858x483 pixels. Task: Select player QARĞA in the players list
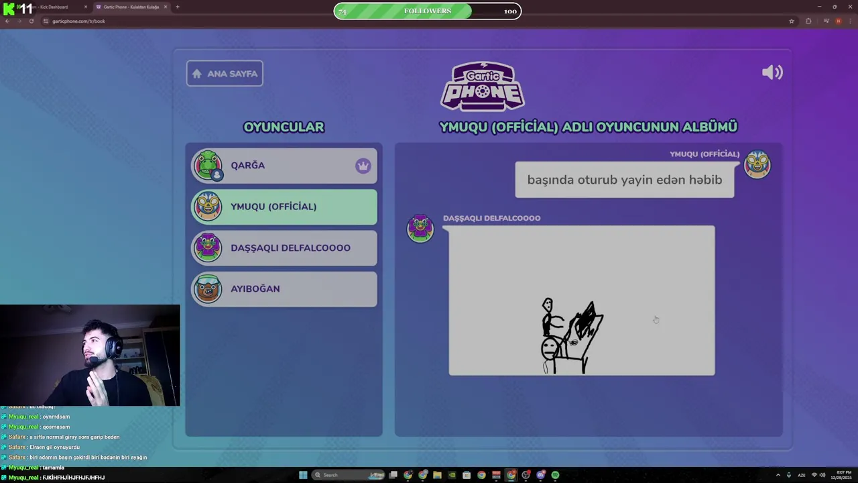tap(284, 166)
